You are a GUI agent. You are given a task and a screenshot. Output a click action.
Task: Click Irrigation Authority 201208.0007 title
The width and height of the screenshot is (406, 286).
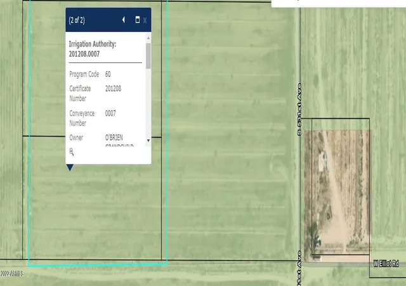(x=93, y=49)
